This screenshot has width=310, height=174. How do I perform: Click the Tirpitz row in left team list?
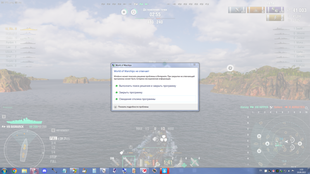click(18, 61)
